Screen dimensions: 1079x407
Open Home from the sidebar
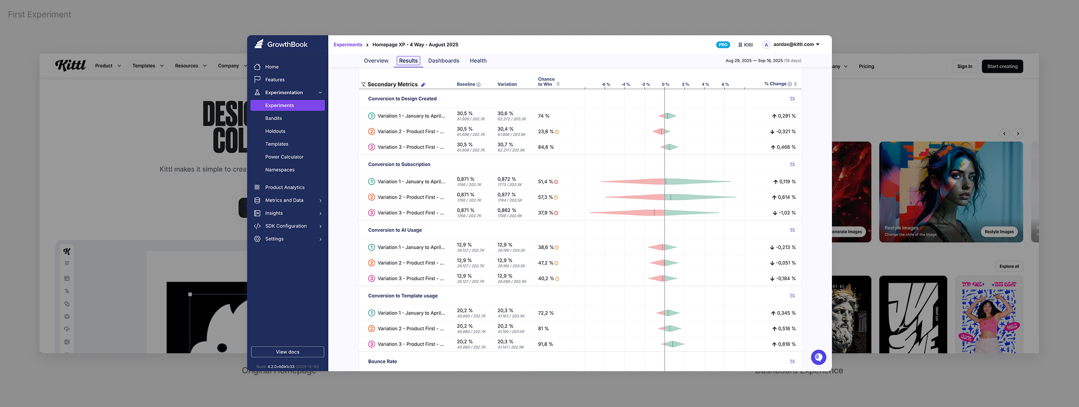(272, 67)
